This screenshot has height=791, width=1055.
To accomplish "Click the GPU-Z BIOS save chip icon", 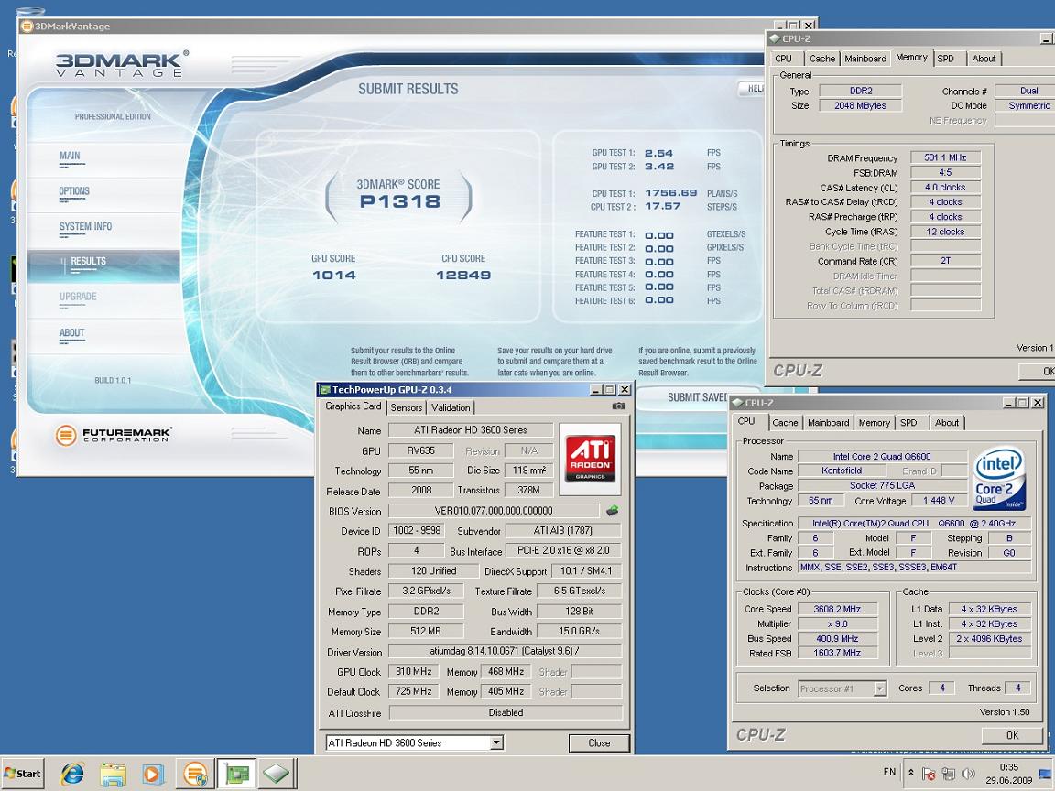I will tap(613, 511).
